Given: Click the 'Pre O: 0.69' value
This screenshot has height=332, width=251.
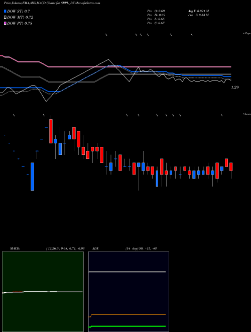Looking at the screenshot, I should click(156, 11).
